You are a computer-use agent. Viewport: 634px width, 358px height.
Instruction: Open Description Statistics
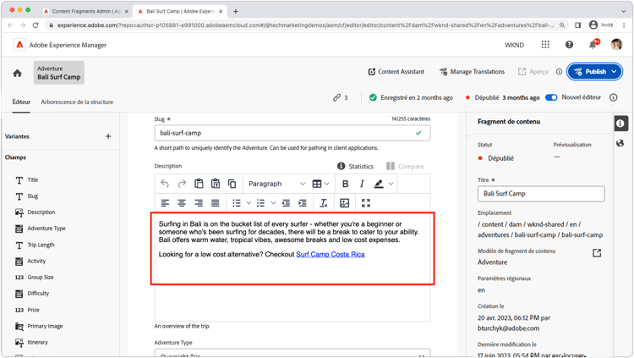click(355, 167)
